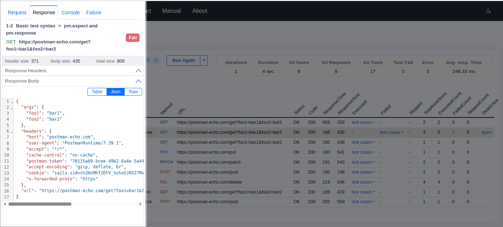Viewport: 503px width, 227px height.
Task: Show the Raw response body
Action: pos(133,92)
